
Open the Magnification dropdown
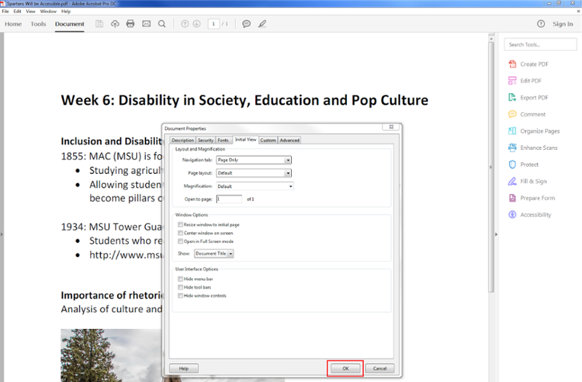[x=255, y=186]
